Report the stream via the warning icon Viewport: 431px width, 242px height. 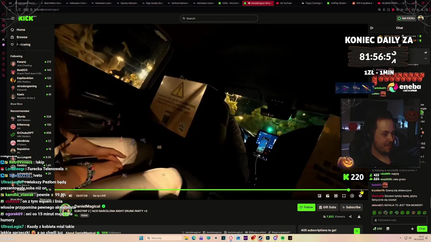pos(359,217)
